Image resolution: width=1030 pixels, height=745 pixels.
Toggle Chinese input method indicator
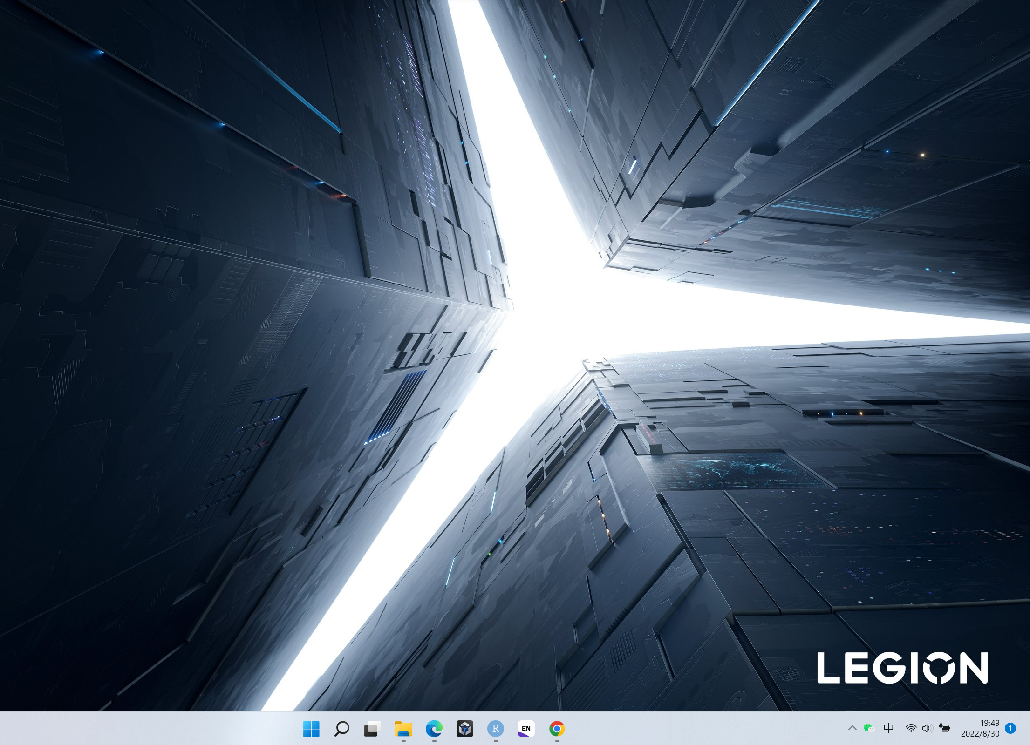click(888, 728)
